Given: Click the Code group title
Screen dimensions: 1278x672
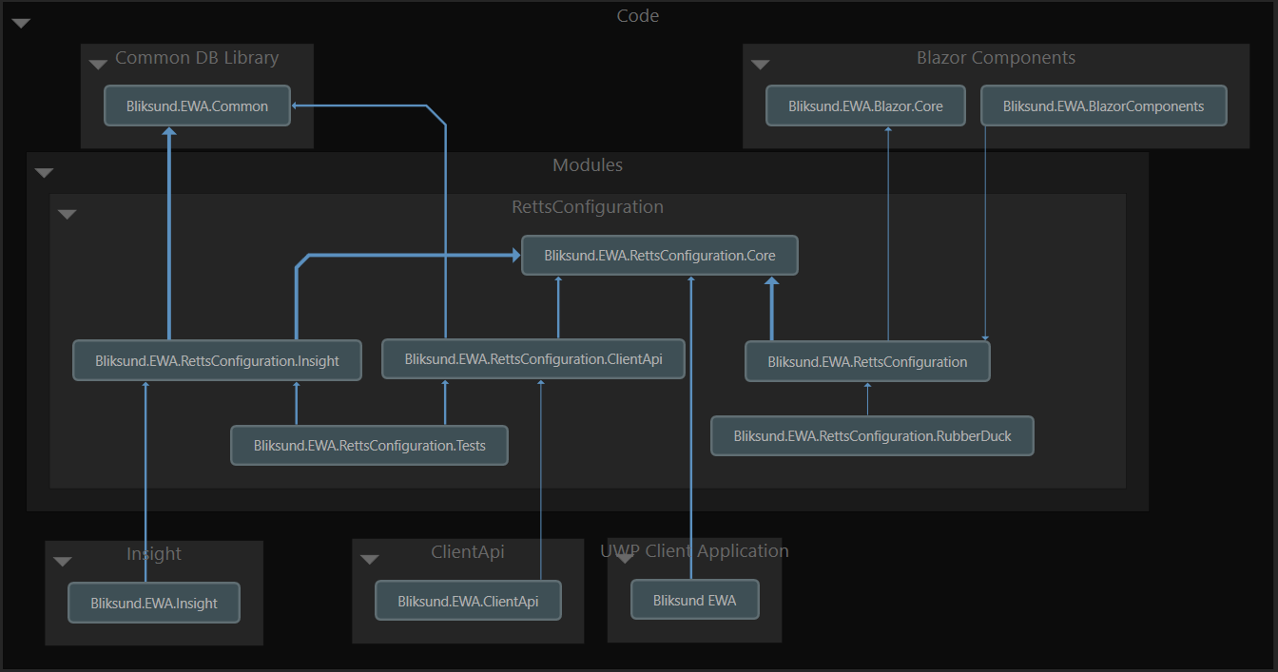Looking at the screenshot, I should point(638,16).
